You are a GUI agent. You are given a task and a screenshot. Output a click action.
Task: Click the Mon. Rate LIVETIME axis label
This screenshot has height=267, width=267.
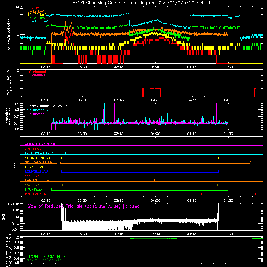click(x=8, y=251)
